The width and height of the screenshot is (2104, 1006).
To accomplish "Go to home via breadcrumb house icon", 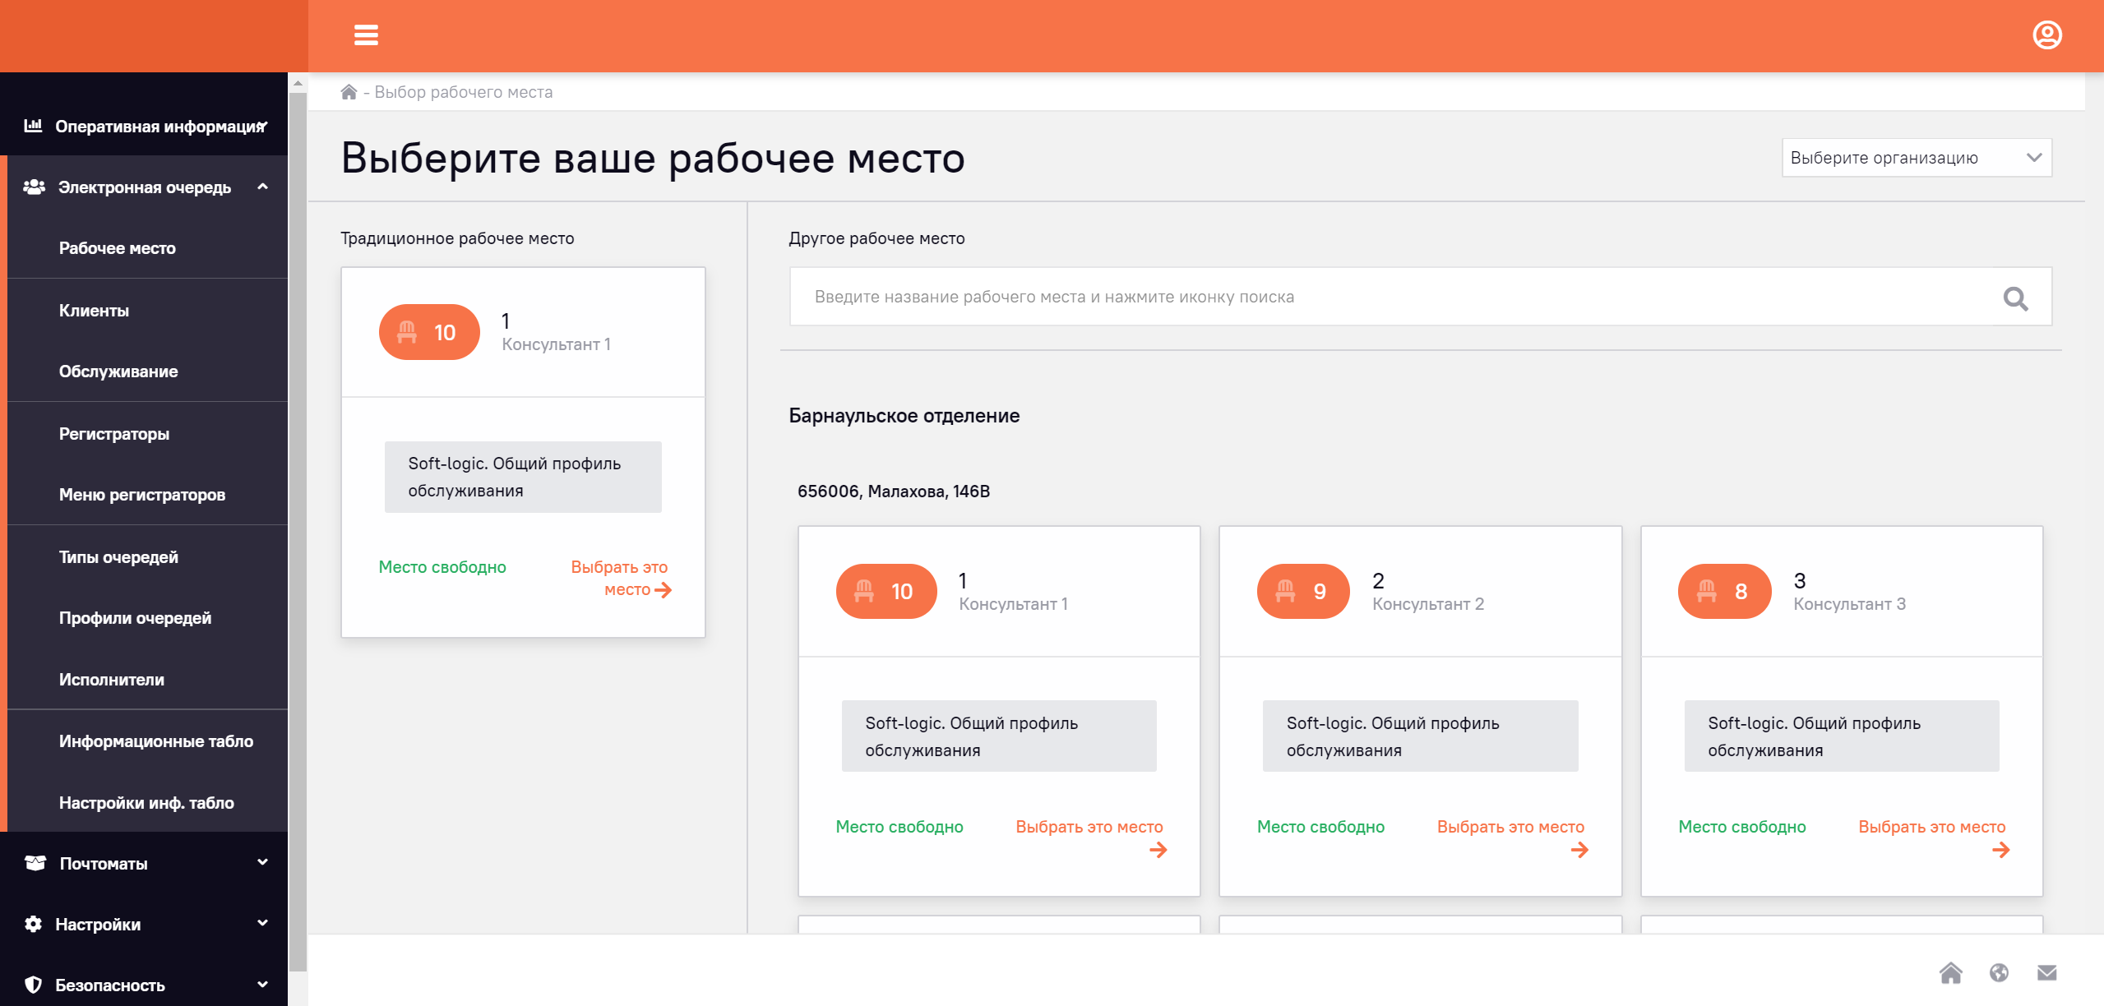I will [349, 92].
